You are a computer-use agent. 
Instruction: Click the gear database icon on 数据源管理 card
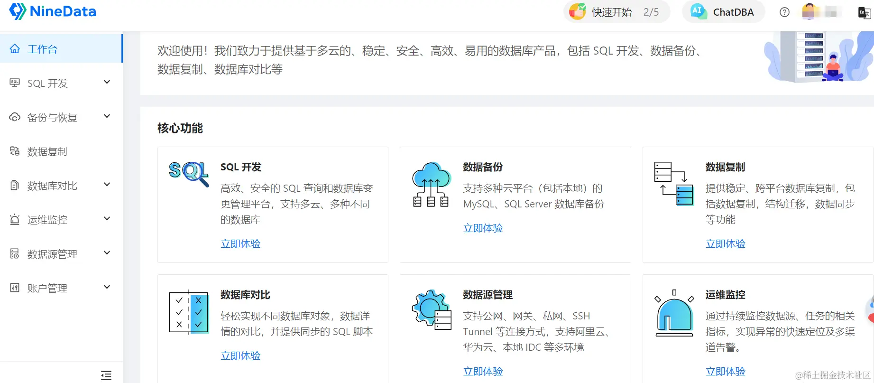[x=432, y=309]
